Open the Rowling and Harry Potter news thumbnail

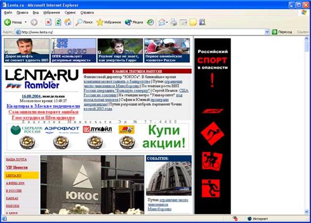pyautogui.click(x=120, y=51)
